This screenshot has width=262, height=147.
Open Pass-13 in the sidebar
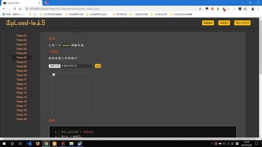(x=22, y=88)
